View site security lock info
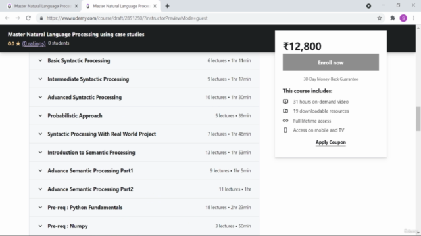 click(41, 18)
